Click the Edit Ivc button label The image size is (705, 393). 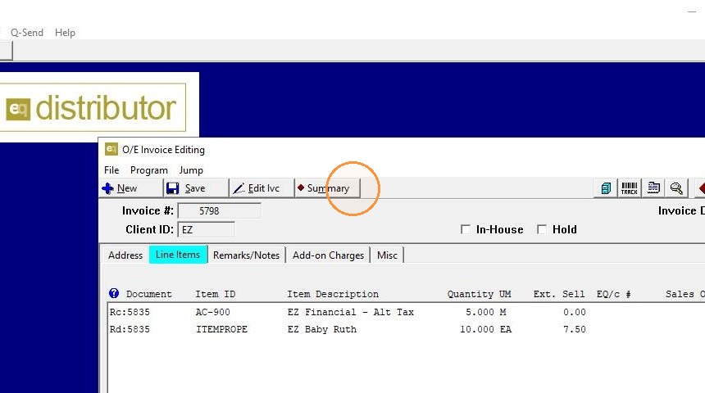tap(263, 188)
